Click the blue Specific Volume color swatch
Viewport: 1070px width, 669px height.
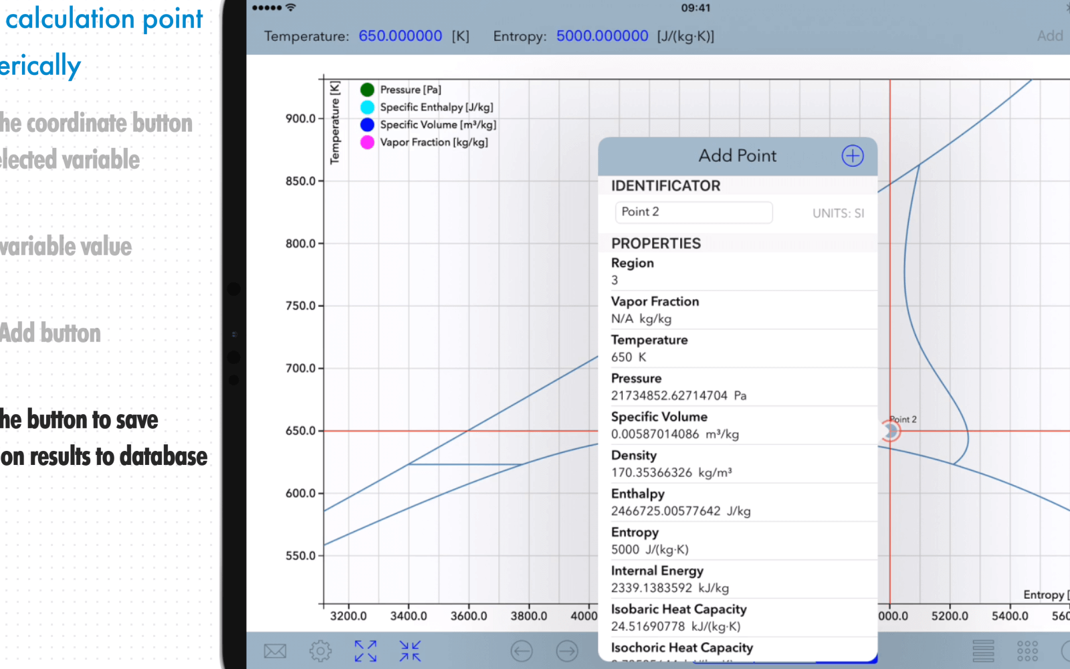[366, 124]
